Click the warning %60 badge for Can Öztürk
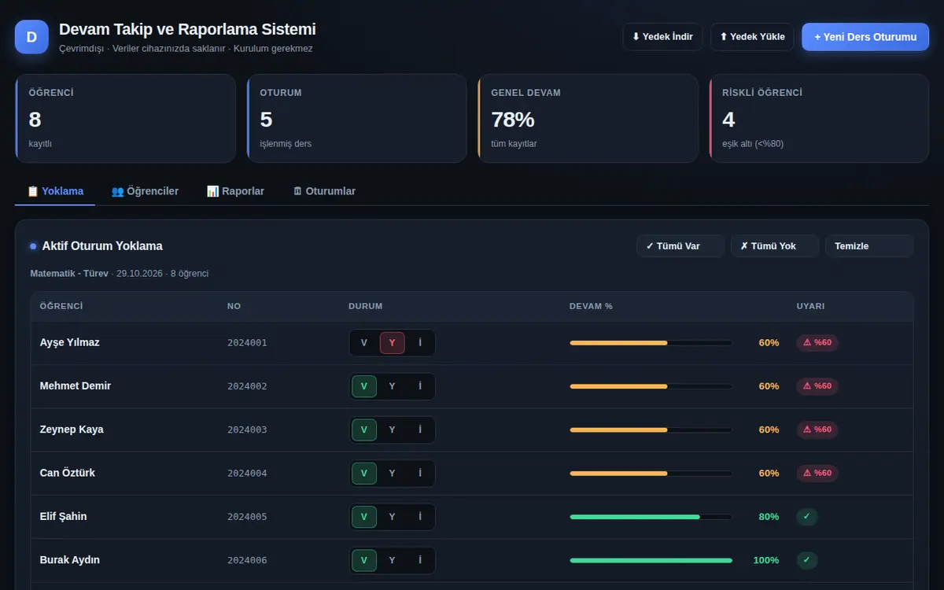The height and width of the screenshot is (590, 944). (817, 474)
